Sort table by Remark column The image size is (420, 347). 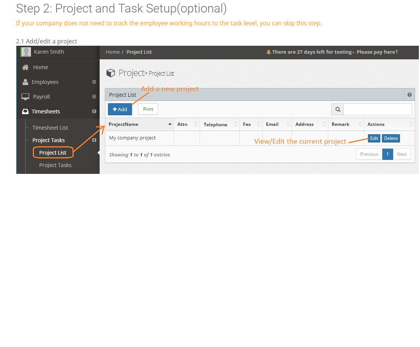346,124
